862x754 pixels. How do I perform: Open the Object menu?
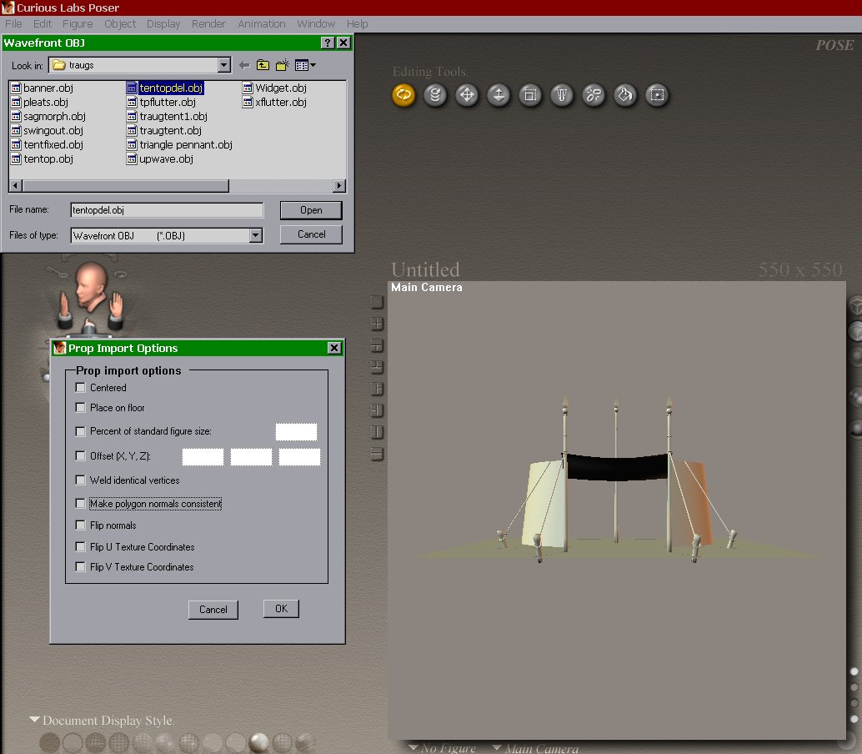(x=120, y=23)
